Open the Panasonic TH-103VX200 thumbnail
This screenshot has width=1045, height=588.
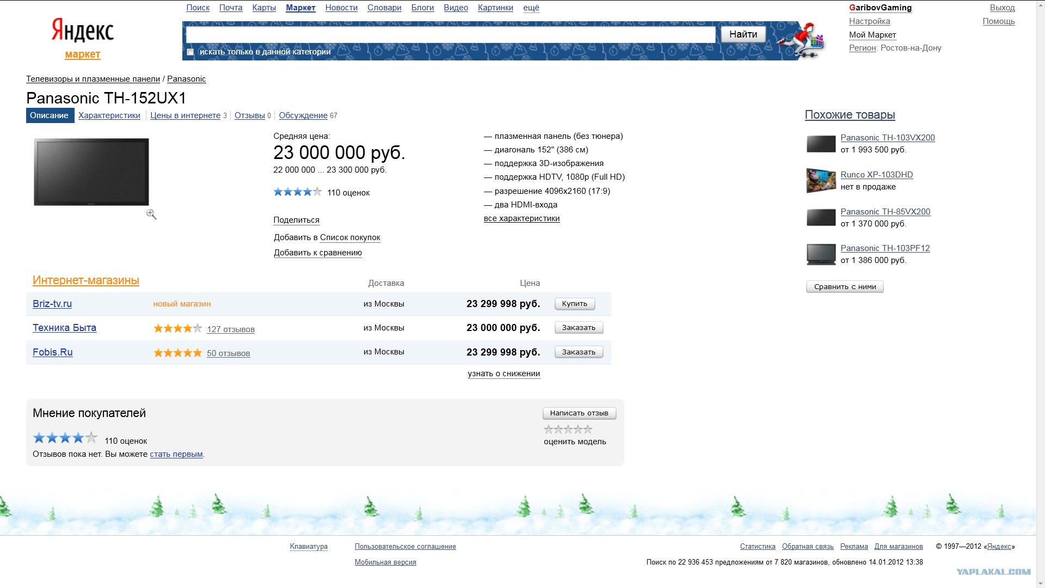tap(821, 144)
